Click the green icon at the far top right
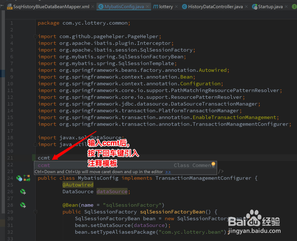 294,6
